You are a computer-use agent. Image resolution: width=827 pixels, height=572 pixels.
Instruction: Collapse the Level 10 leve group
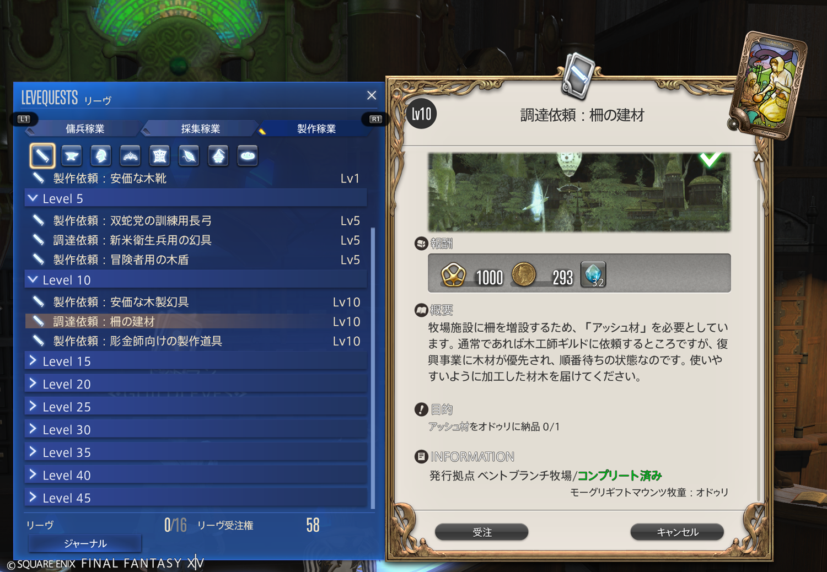(196, 280)
